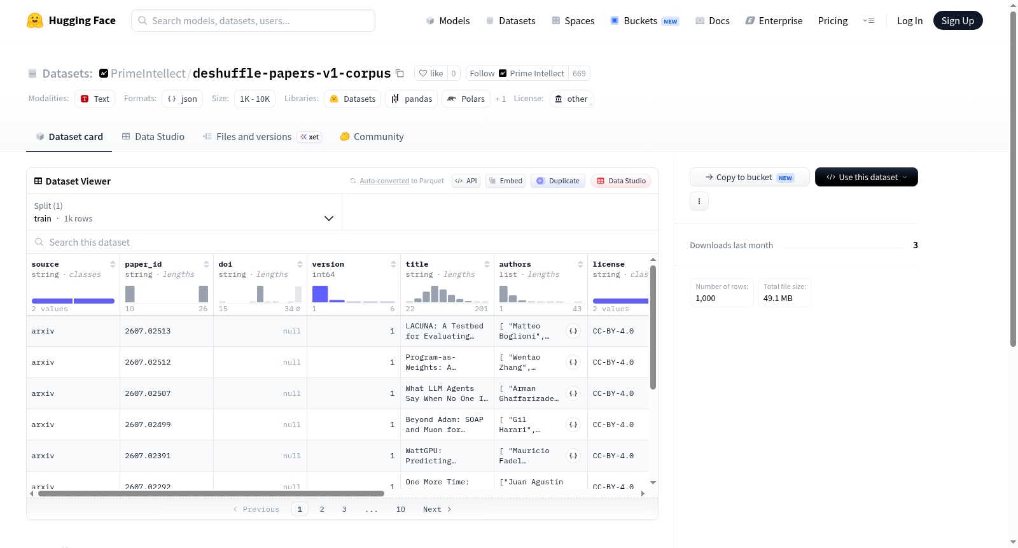1018x548 pixels.
Task: Click the title lengths histogram
Action: click(447, 293)
